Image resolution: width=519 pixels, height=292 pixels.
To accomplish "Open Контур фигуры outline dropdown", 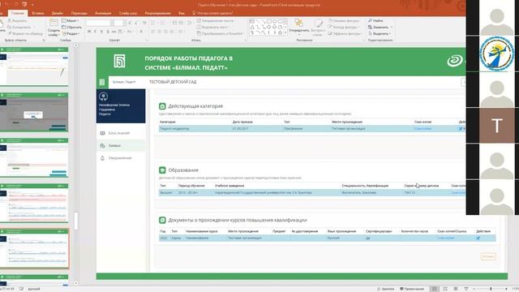I will [344, 27].
